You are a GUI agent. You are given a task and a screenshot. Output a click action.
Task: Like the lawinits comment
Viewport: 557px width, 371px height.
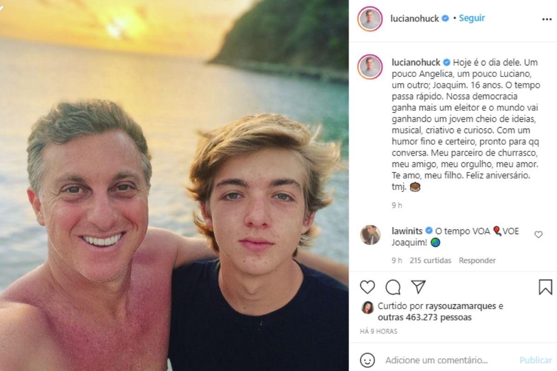tap(538, 235)
